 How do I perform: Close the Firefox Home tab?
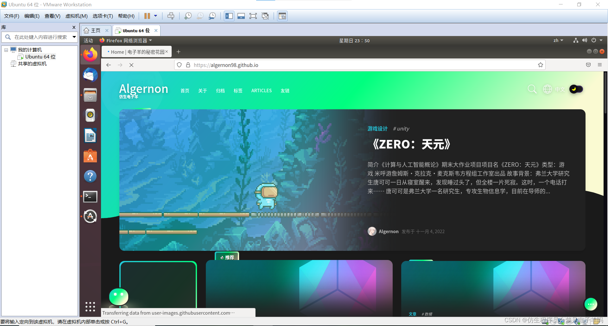point(167,52)
